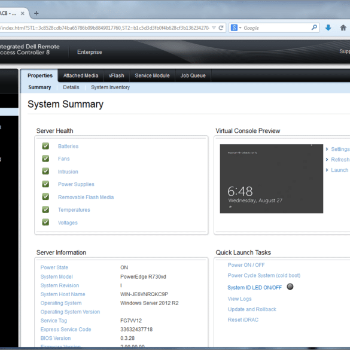
Task: Select the PowerEdge R730xd model value
Action: pyautogui.click(x=143, y=277)
